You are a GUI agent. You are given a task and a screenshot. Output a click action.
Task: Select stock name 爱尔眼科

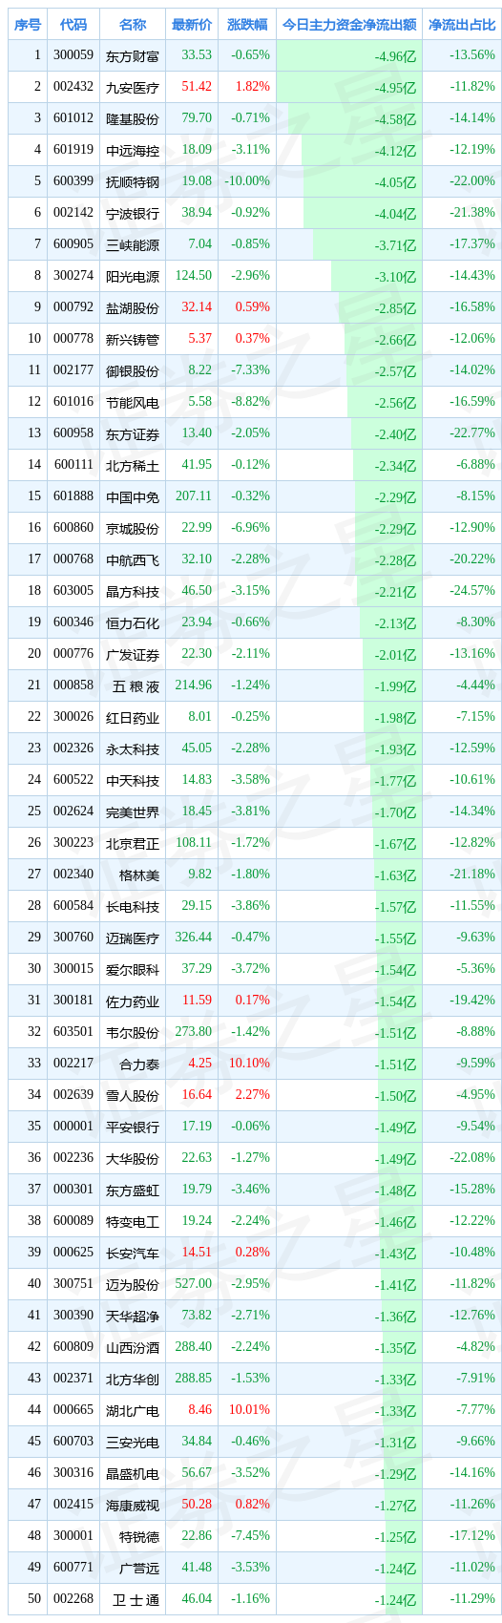133,970
